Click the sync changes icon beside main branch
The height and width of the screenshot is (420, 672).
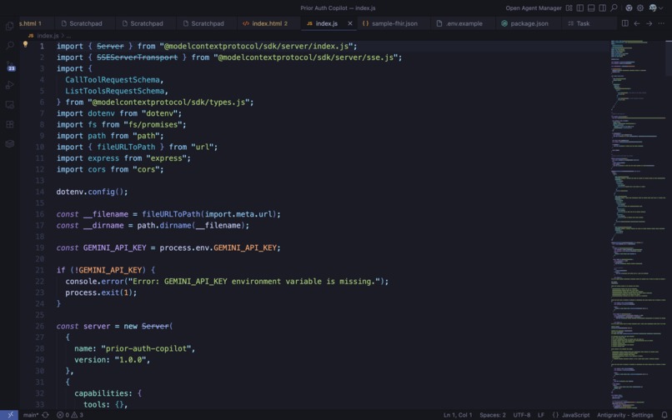point(45,415)
